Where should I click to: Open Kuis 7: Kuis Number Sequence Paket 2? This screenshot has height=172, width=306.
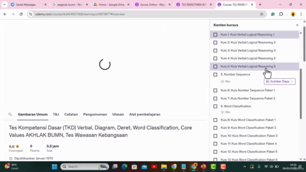pos(248,98)
